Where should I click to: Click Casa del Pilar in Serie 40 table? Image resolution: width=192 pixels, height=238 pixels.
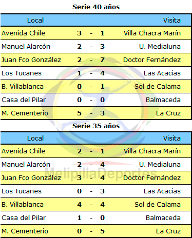click(24, 100)
